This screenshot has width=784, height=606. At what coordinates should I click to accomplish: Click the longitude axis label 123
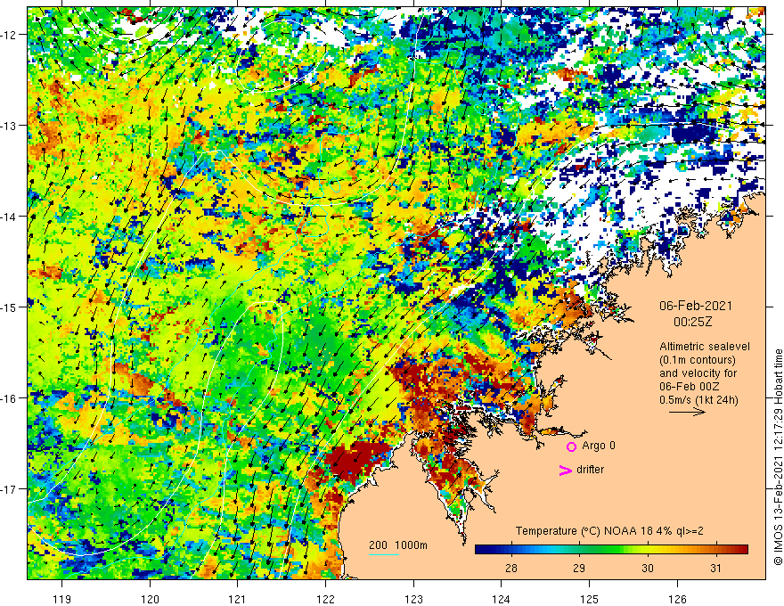413,599
